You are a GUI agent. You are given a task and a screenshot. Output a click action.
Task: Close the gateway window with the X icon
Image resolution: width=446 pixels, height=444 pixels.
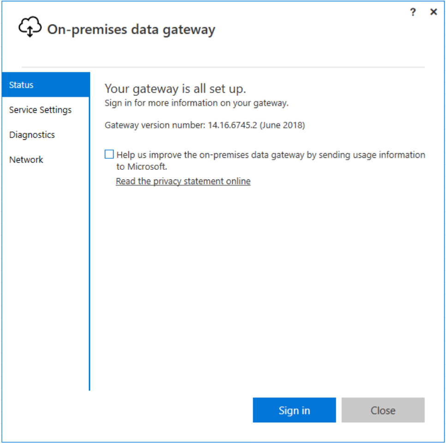(x=434, y=12)
